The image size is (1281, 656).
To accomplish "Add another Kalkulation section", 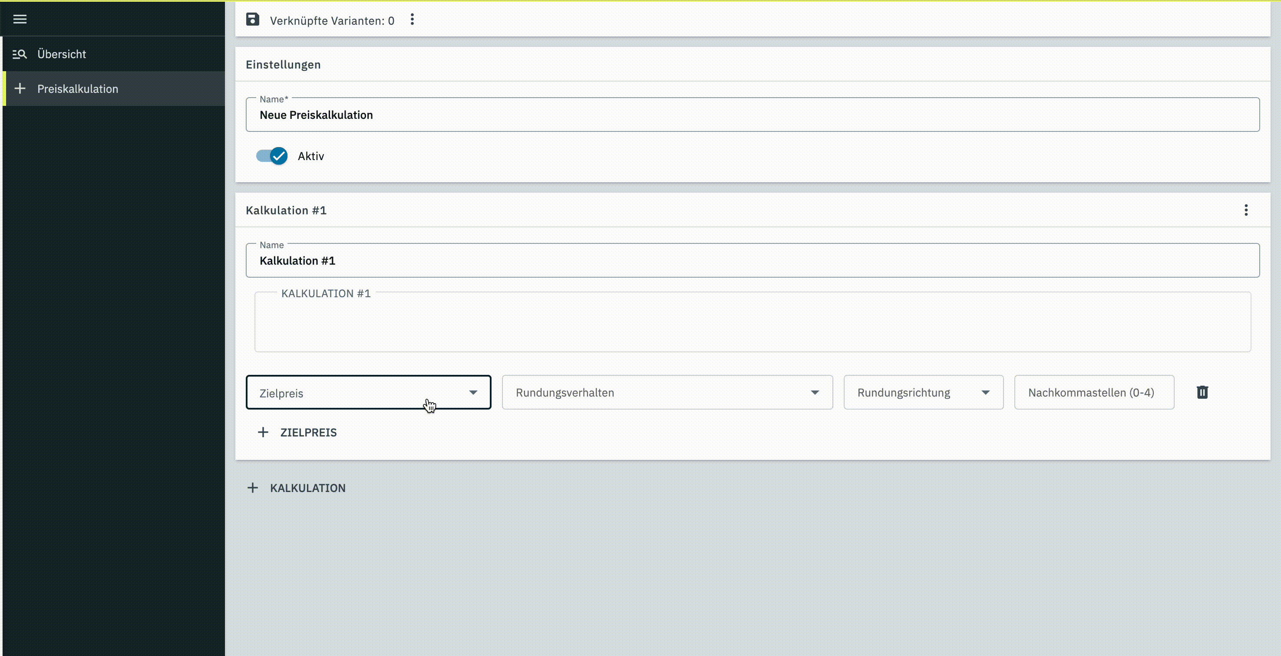I will (297, 488).
